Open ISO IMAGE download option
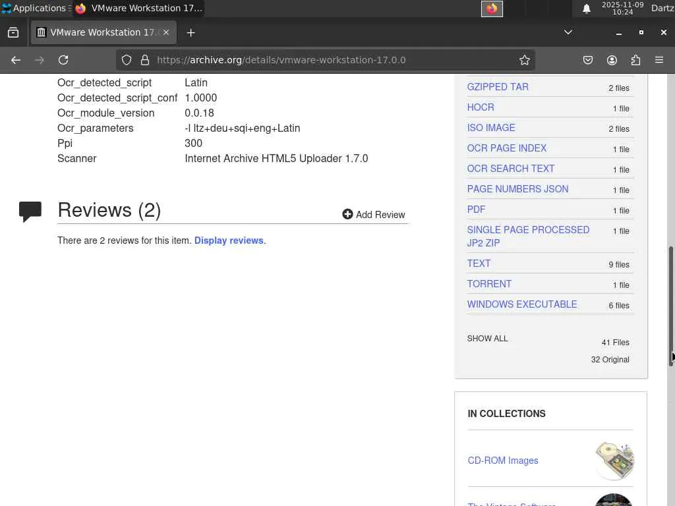675x506 pixels. pos(491,128)
